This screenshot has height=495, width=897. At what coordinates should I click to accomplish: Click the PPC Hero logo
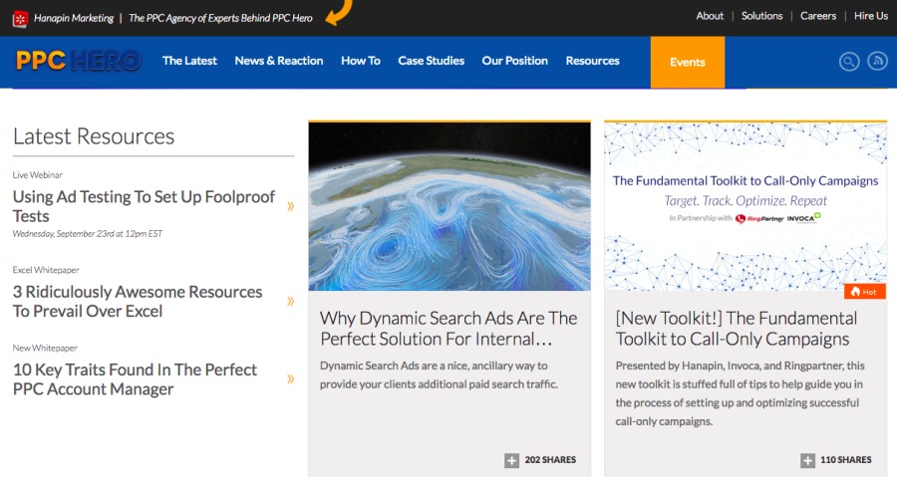point(78,61)
